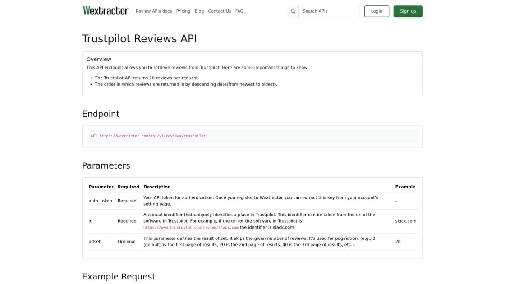This screenshot has height=284, width=505.
Task: Open the FAQ page
Action: (x=239, y=11)
